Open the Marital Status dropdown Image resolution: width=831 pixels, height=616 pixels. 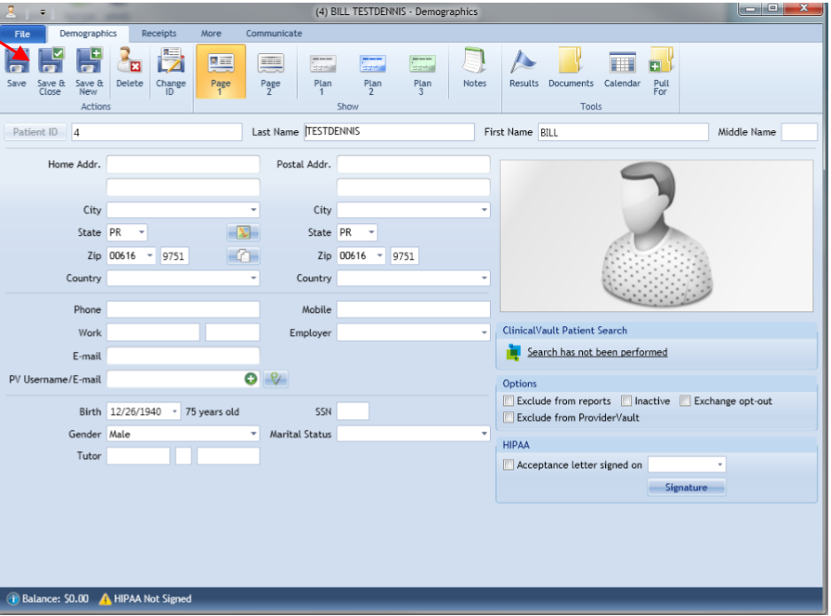point(484,434)
